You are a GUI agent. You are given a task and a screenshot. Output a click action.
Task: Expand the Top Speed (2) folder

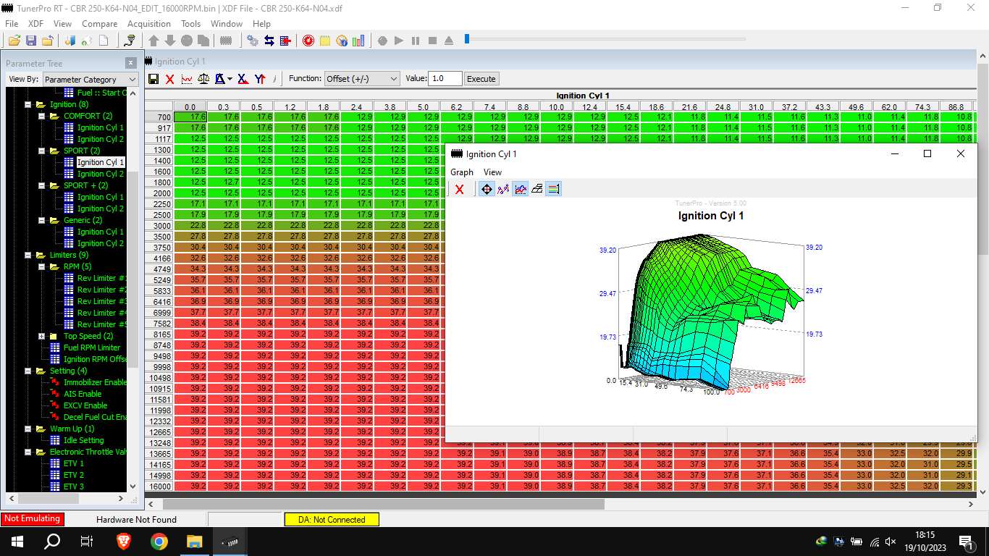pos(42,336)
